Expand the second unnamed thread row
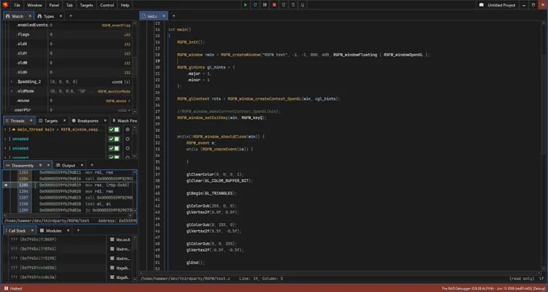 (x=5, y=148)
